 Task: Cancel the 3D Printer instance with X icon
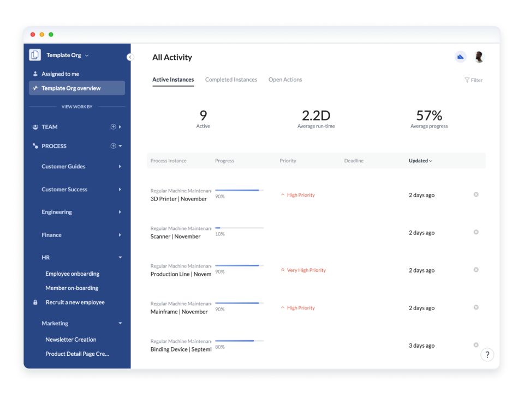click(x=476, y=195)
